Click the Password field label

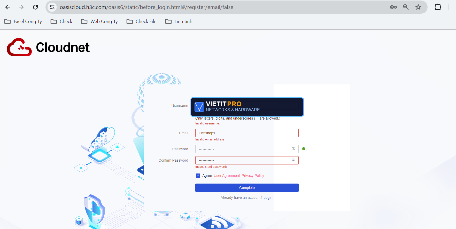click(180, 149)
